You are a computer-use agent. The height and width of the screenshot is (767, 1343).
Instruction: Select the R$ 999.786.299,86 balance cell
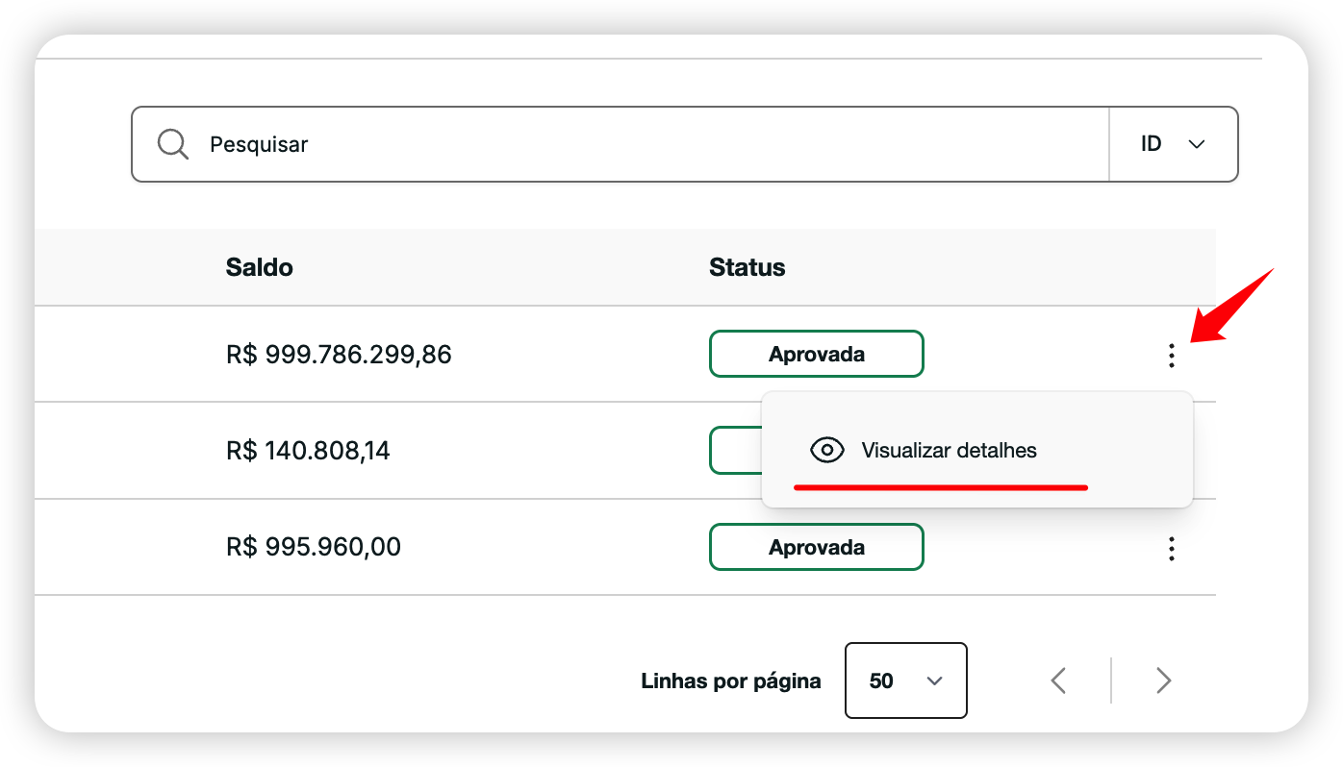(x=339, y=355)
